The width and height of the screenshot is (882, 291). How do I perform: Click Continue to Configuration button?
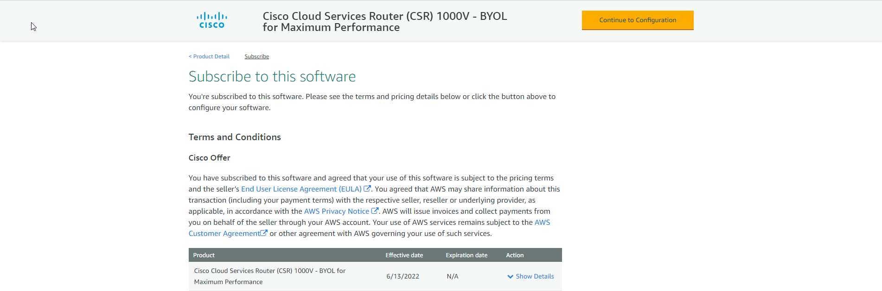pos(638,20)
